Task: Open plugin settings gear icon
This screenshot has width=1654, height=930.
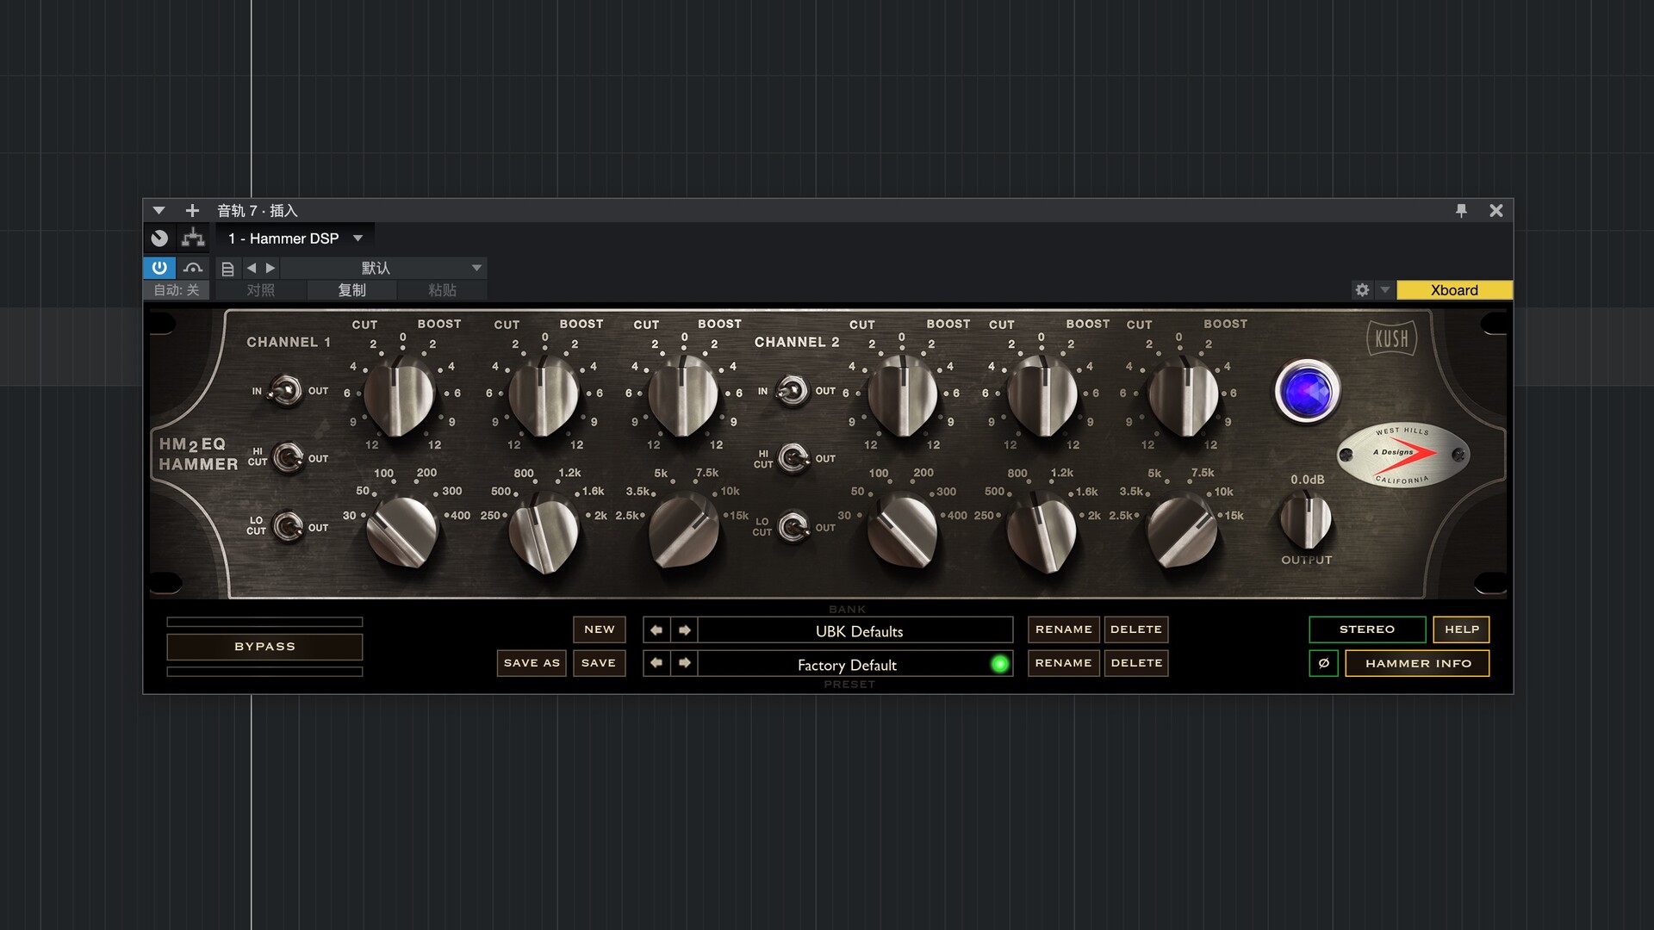Action: [x=1362, y=290]
